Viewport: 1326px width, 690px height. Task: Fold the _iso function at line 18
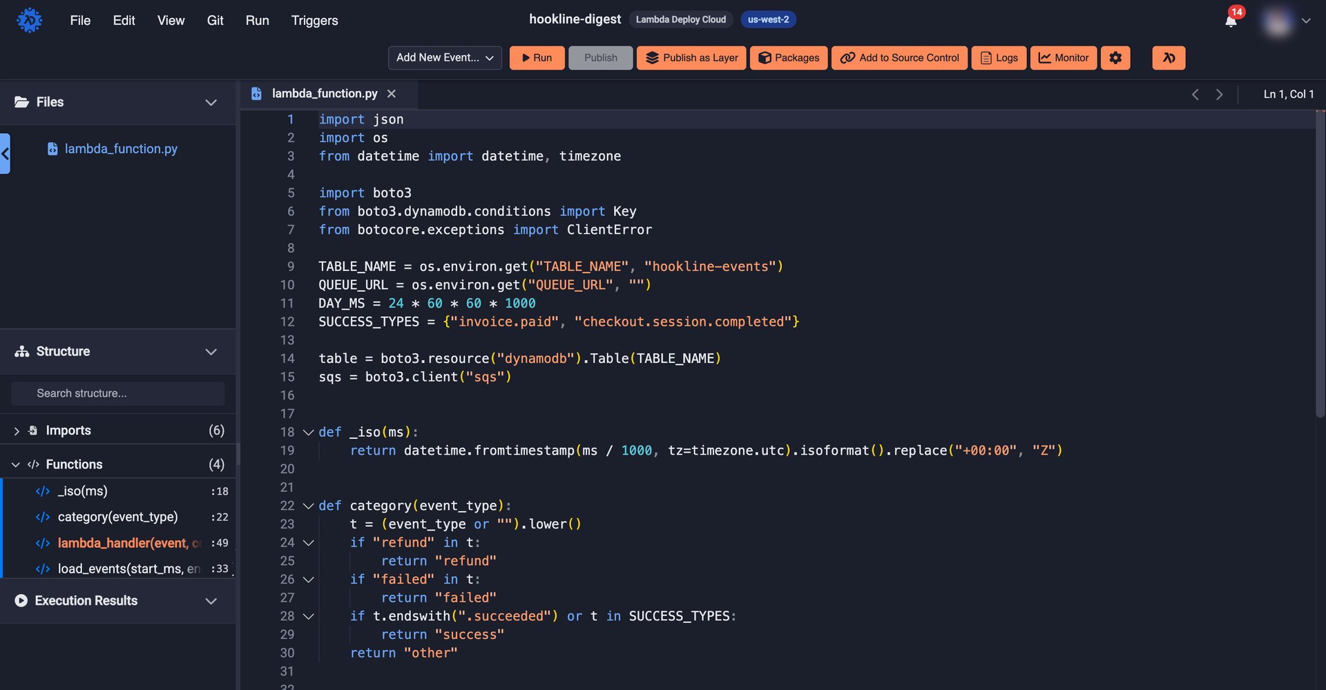(309, 433)
